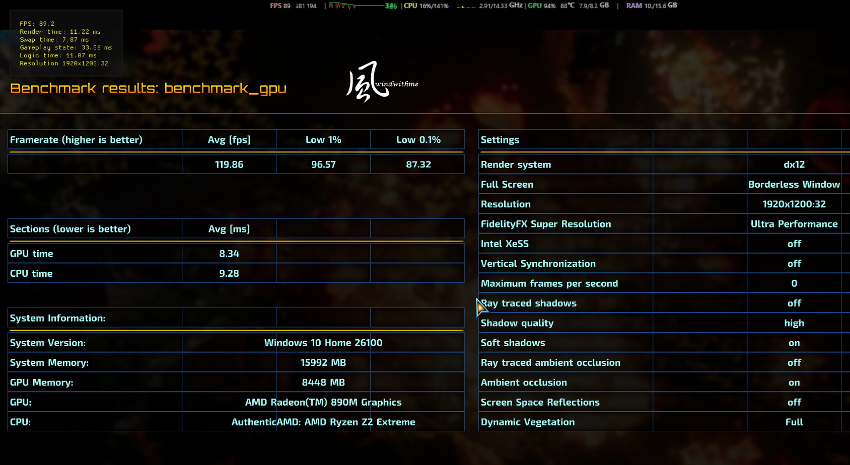
Task: Select 'Windows 10 Home 26100' value
Action: (x=323, y=343)
